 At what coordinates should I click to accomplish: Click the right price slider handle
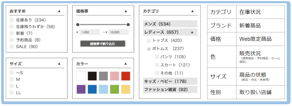click(128, 25)
